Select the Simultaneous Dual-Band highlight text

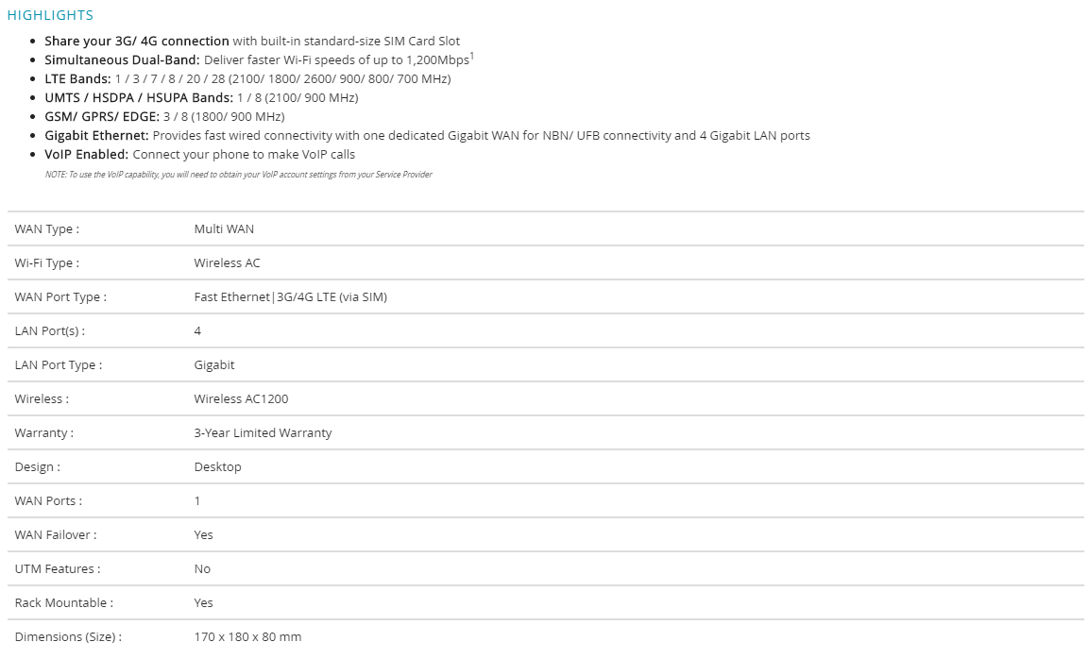tap(258, 60)
